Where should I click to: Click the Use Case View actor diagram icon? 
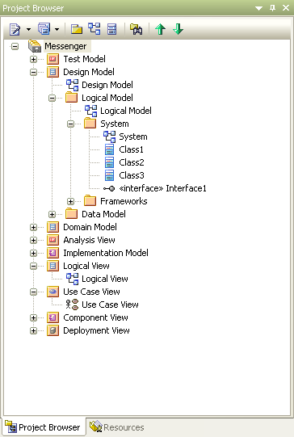[x=72, y=305]
